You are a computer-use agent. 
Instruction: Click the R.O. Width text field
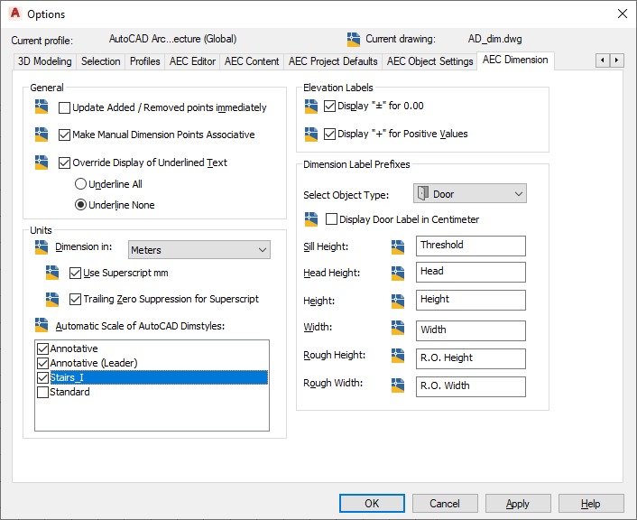470,386
